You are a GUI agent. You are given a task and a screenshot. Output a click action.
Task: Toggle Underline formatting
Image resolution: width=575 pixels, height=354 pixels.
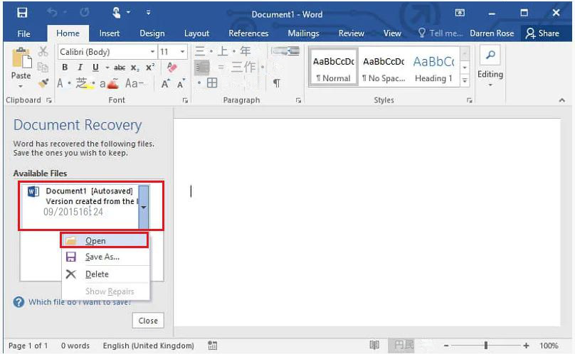coord(95,67)
